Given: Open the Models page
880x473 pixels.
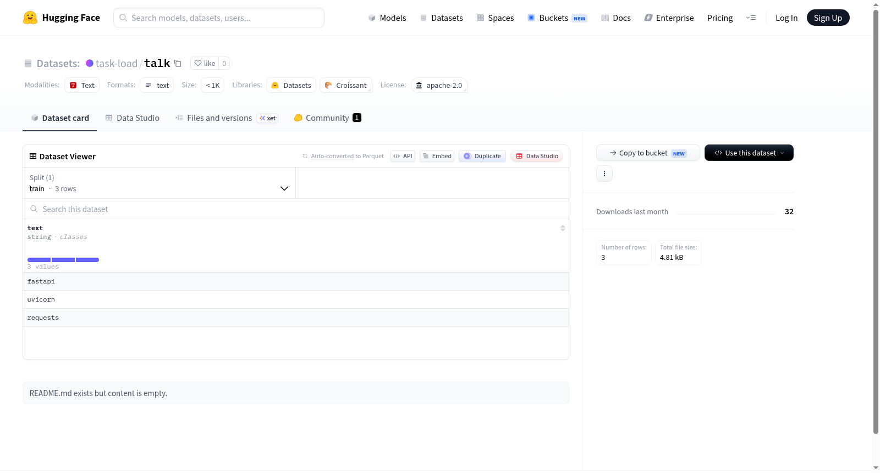Looking at the screenshot, I should pyautogui.click(x=387, y=18).
